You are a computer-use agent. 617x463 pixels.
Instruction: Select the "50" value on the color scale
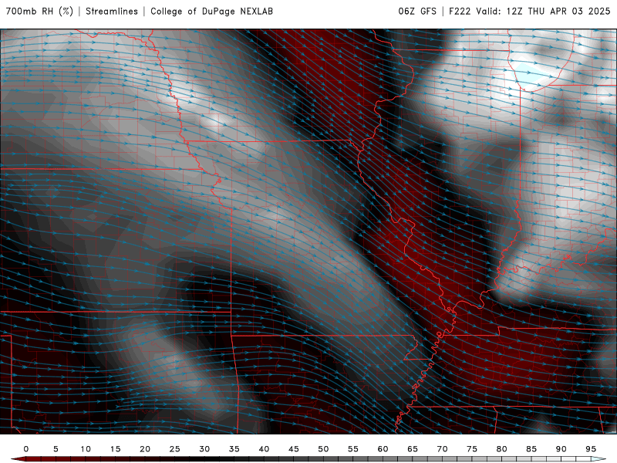pos(323,449)
